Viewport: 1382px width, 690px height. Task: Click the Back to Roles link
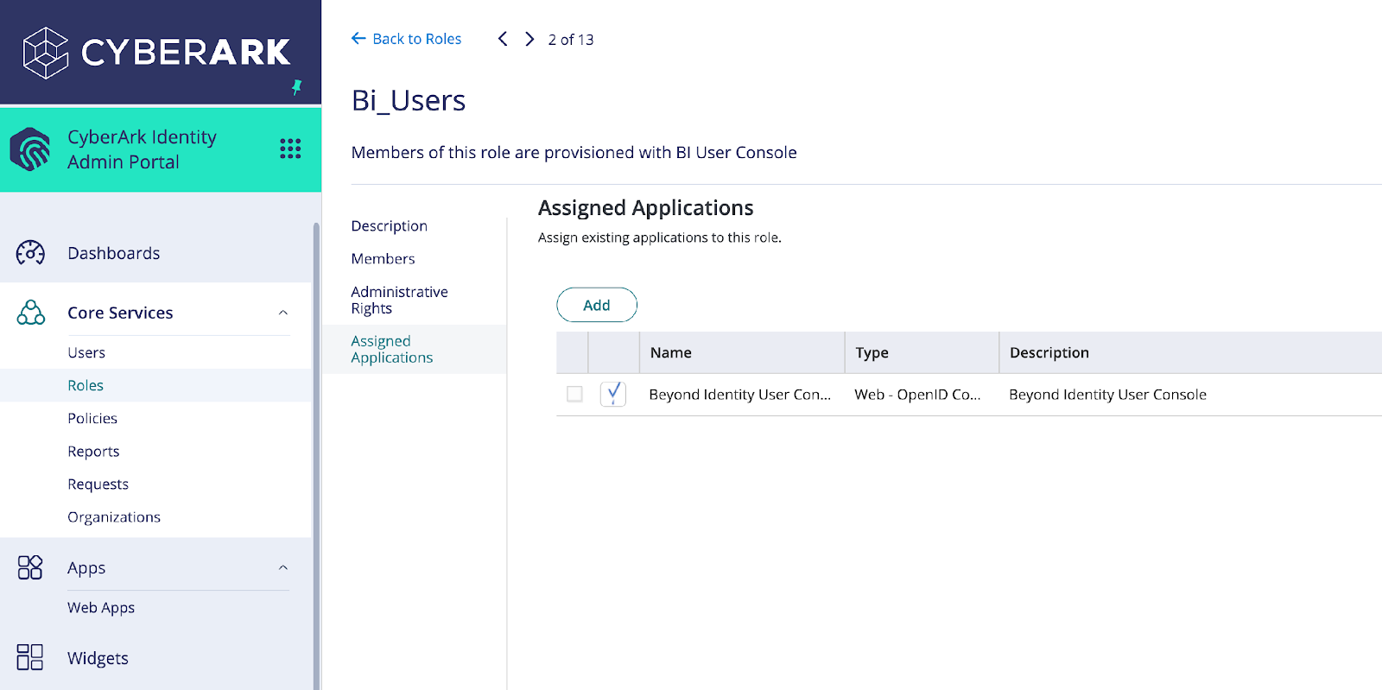417,39
